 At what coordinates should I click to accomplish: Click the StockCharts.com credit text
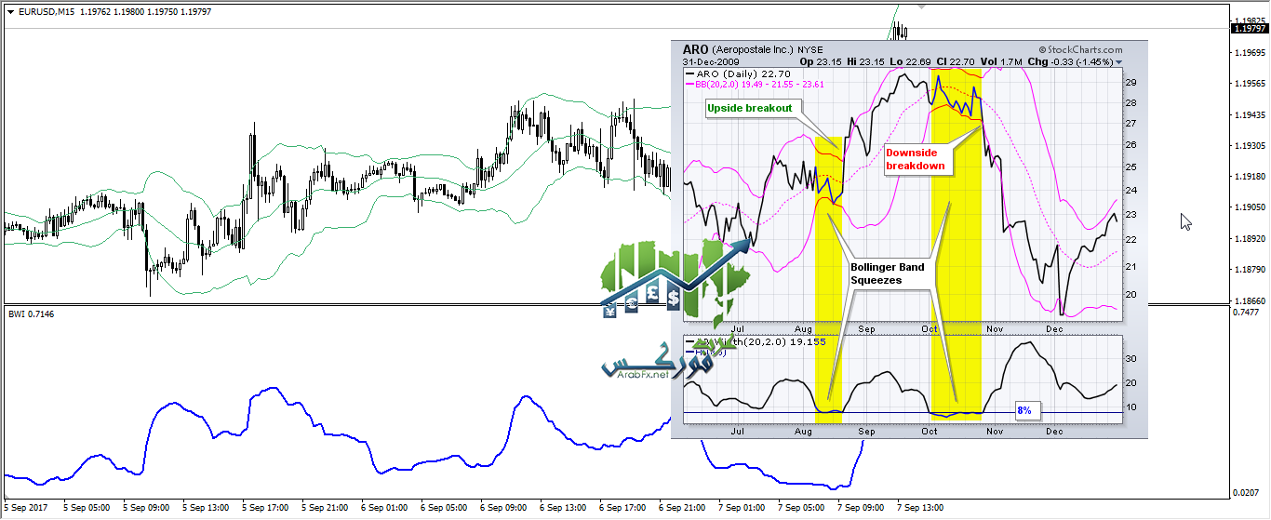coord(1080,49)
